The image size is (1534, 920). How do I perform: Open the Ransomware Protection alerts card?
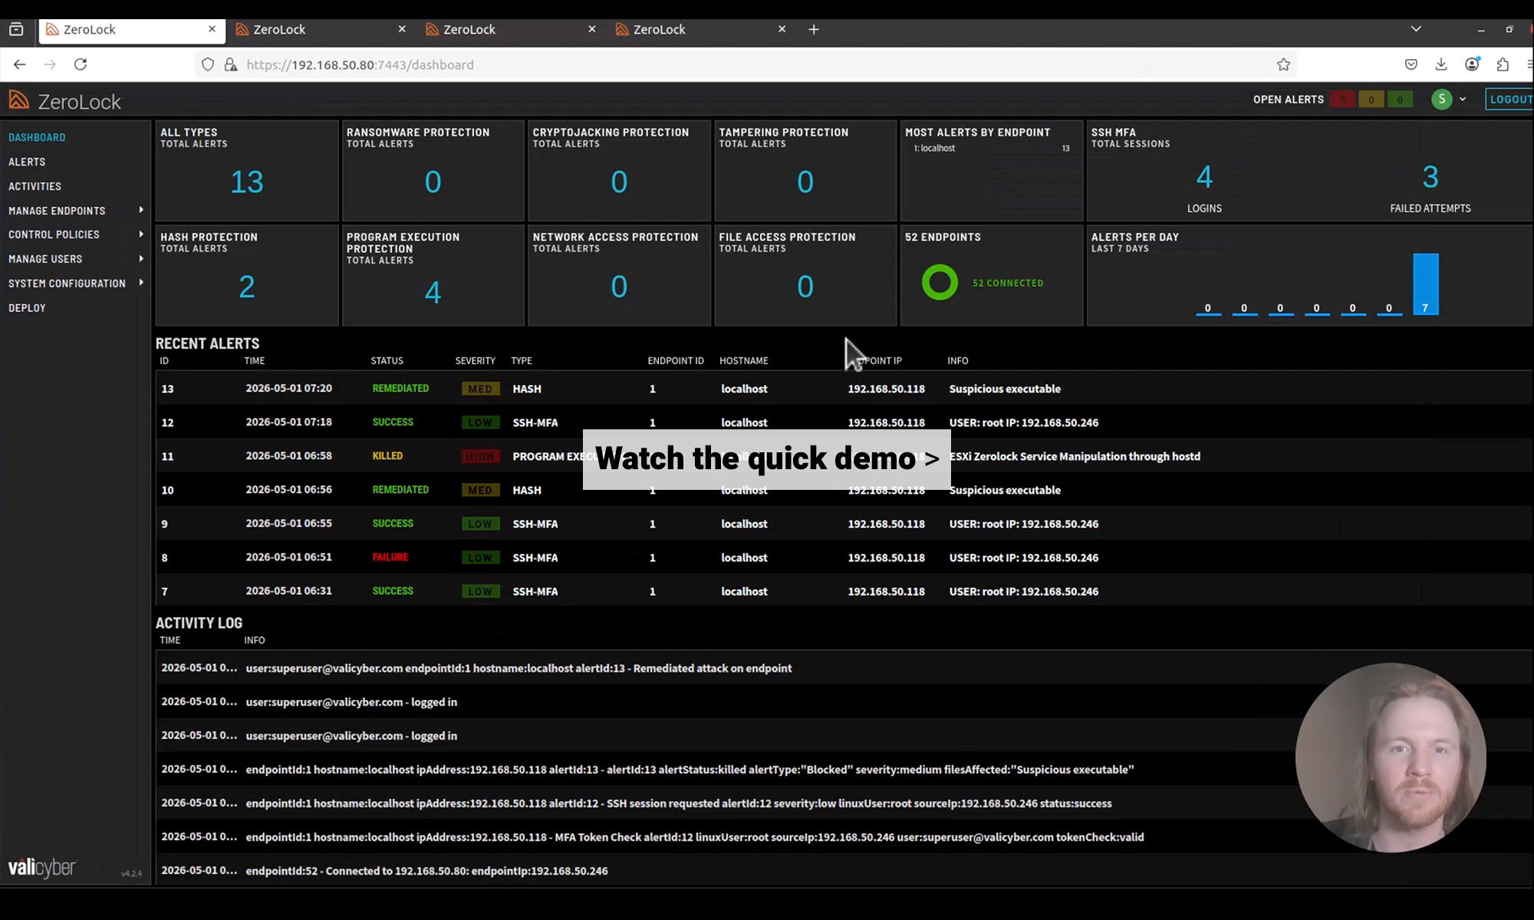[433, 170]
